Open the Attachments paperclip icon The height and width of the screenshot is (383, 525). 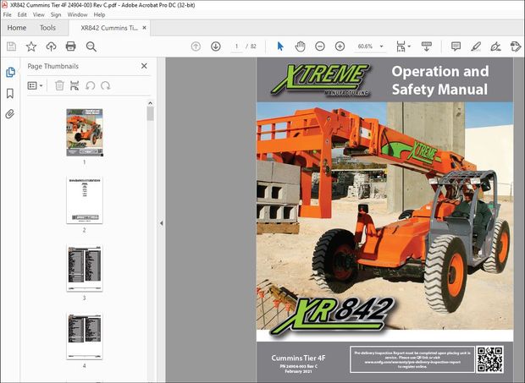click(x=10, y=114)
